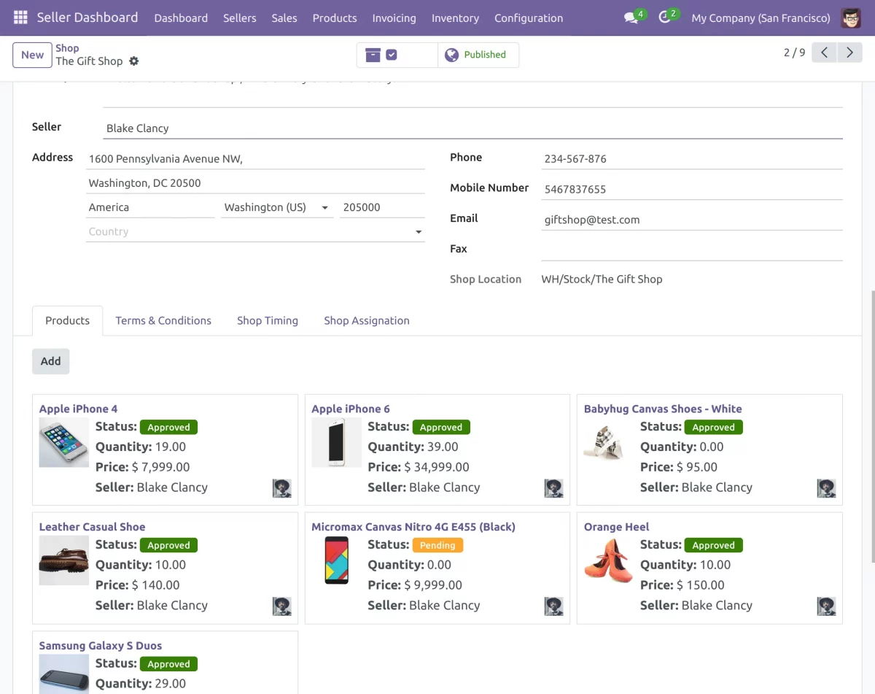Click the globe icon next to Published
Screen dimensions: 875x694
point(452,54)
